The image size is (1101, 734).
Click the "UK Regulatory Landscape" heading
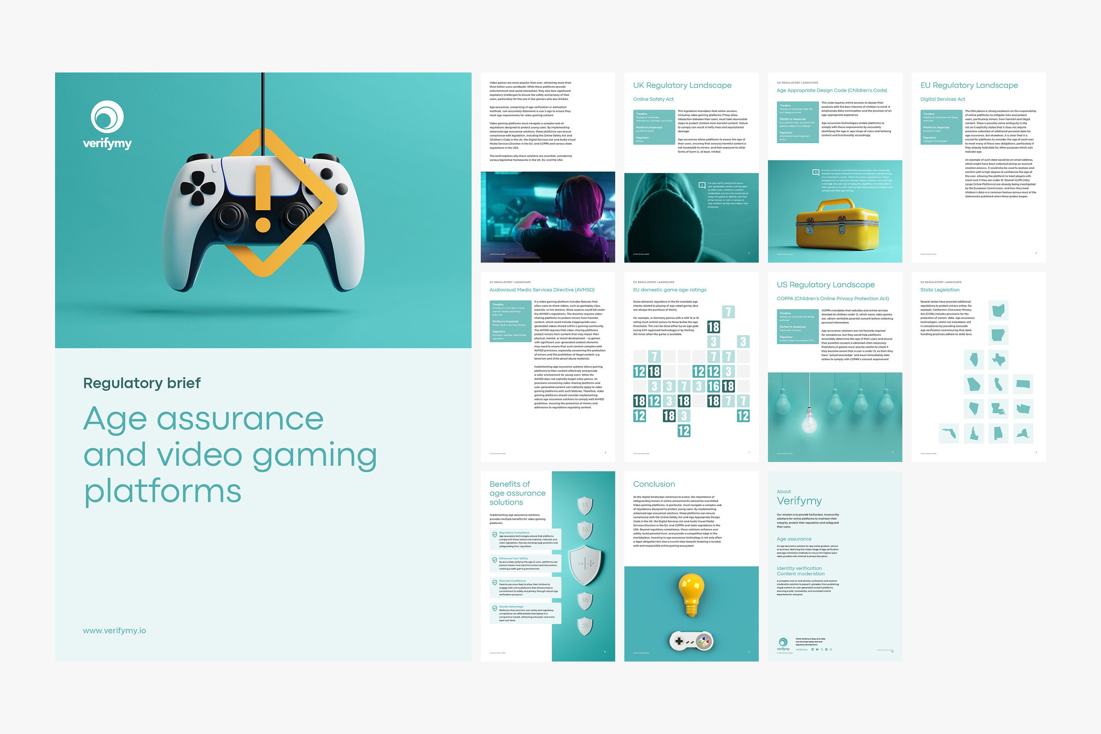682,85
